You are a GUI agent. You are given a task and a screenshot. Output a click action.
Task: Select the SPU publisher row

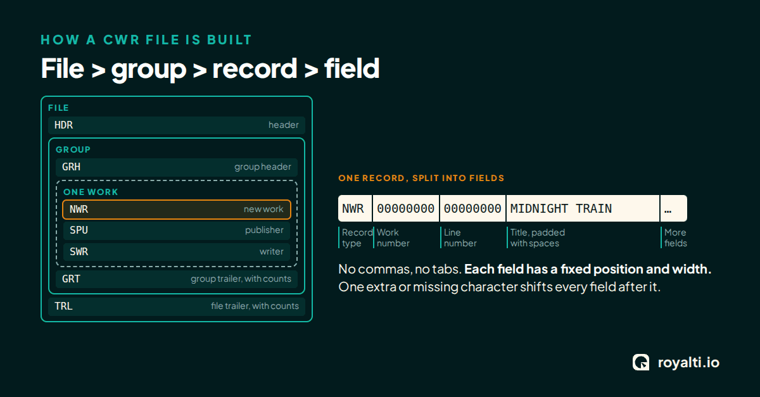coord(177,230)
